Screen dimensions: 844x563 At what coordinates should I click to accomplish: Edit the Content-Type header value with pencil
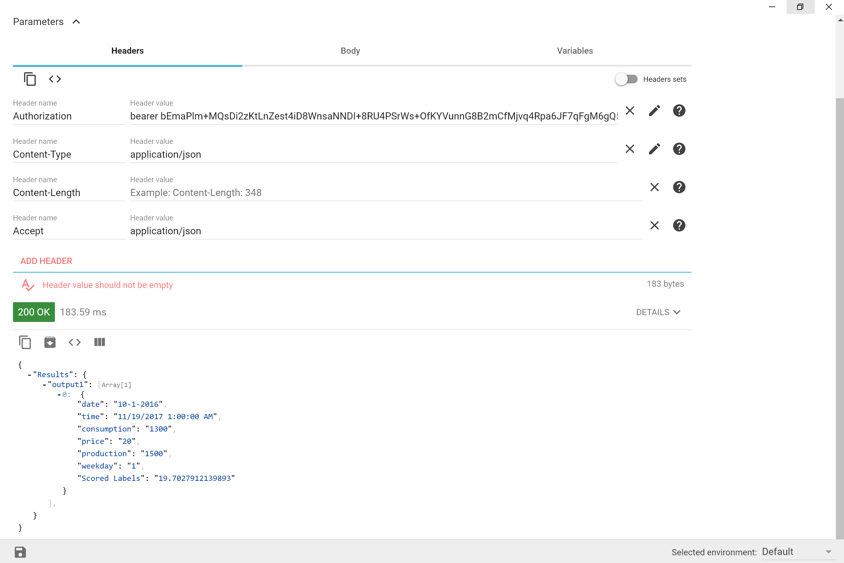click(x=654, y=149)
